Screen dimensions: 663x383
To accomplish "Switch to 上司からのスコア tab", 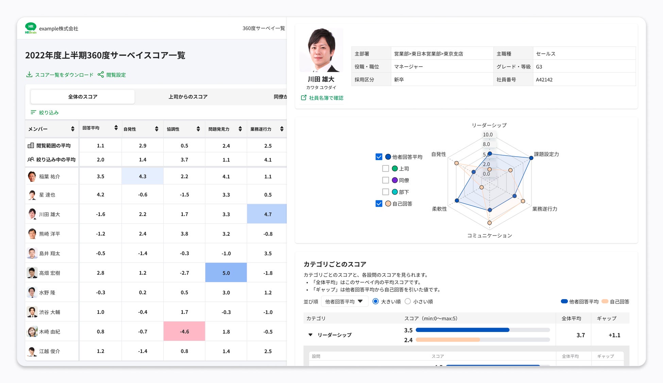I will (188, 97).
